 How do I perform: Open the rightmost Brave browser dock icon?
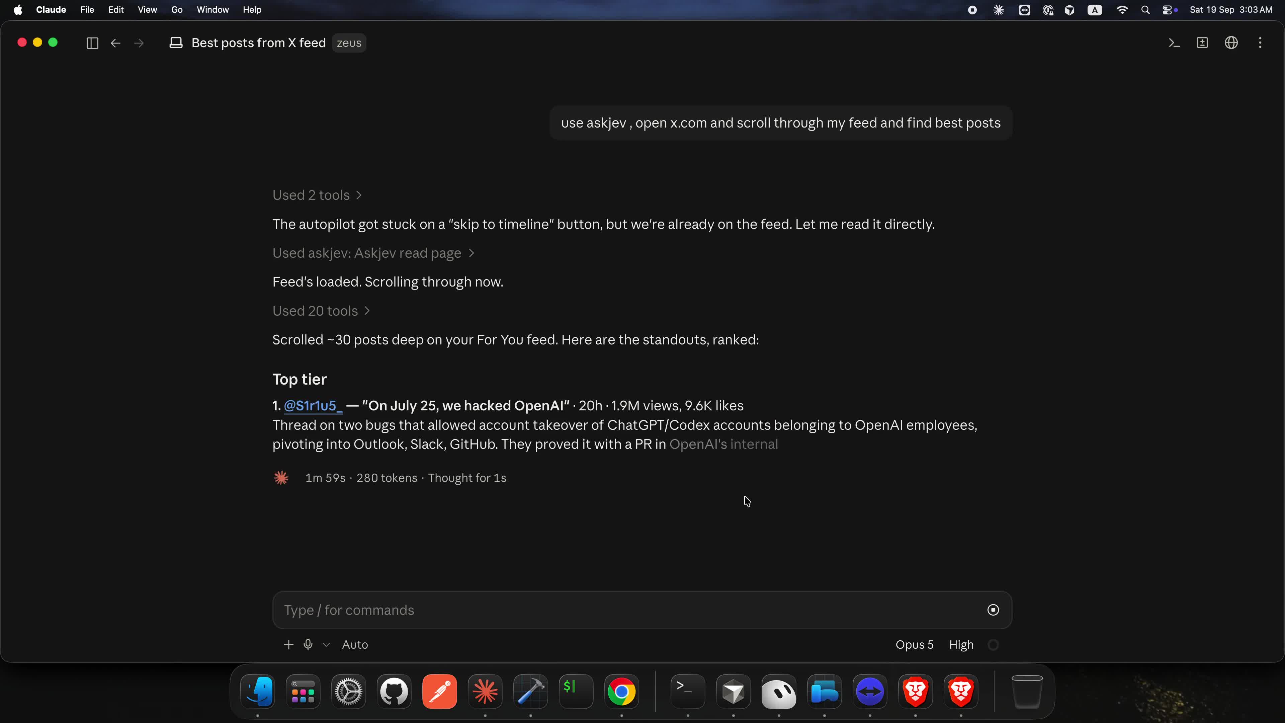coord(961,692)
